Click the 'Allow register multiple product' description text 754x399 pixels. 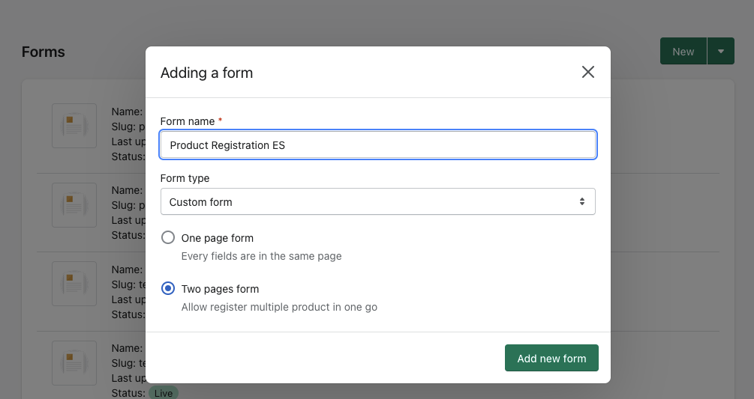(279, 307)
